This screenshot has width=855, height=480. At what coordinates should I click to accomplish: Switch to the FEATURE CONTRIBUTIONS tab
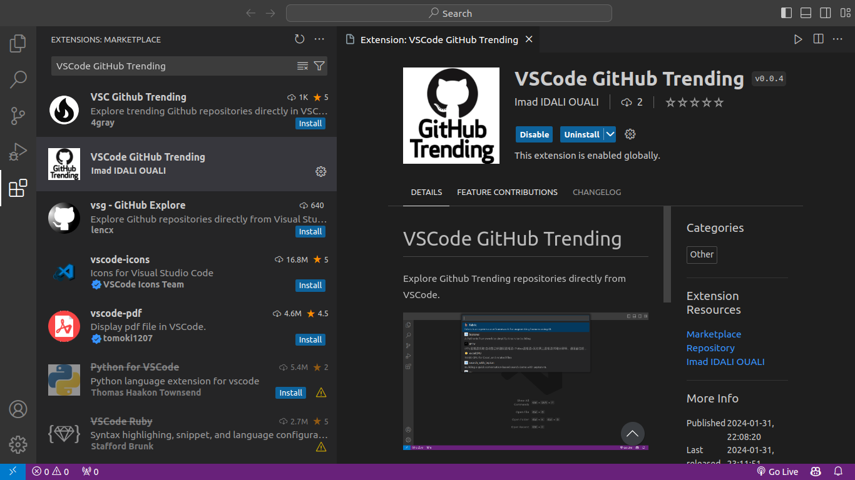[x=507, y=192]
